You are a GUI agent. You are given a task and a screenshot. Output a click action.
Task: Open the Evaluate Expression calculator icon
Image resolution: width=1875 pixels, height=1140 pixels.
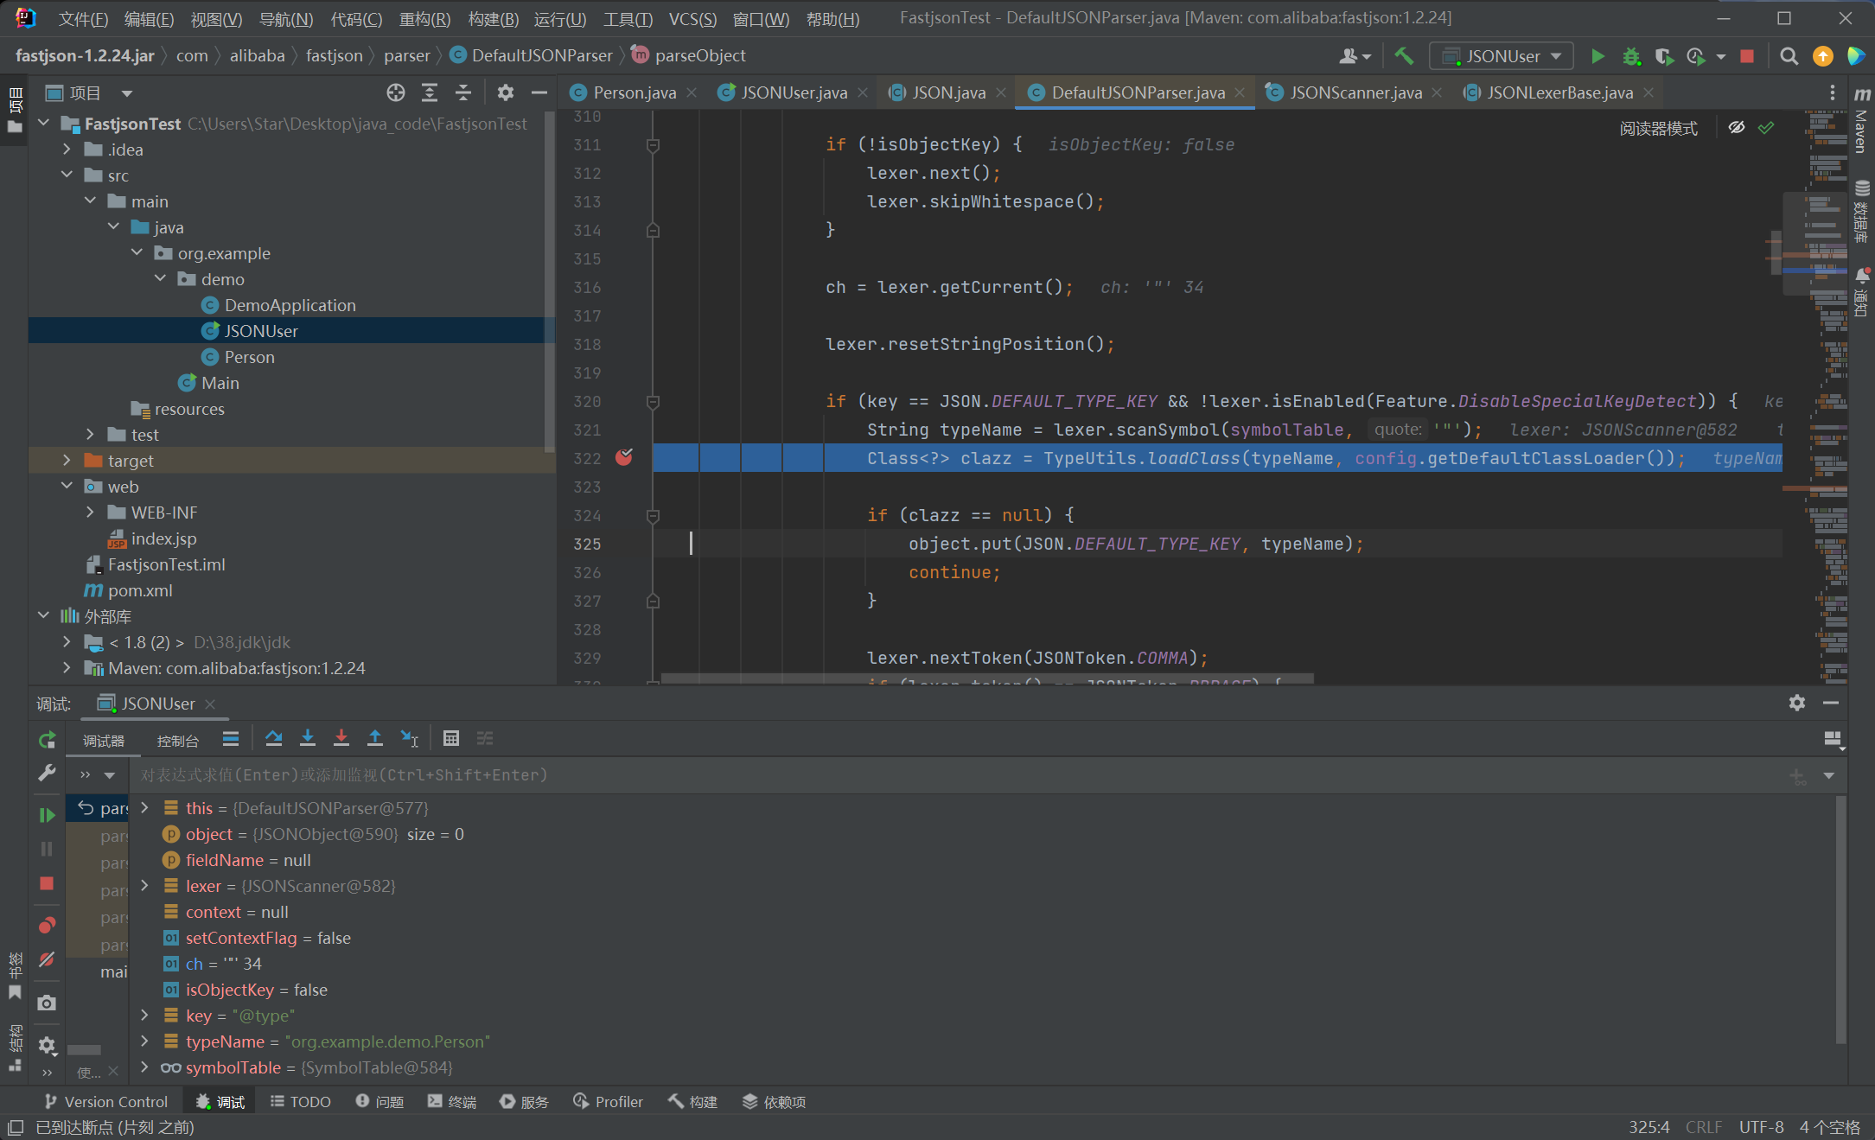click(450, 739)
